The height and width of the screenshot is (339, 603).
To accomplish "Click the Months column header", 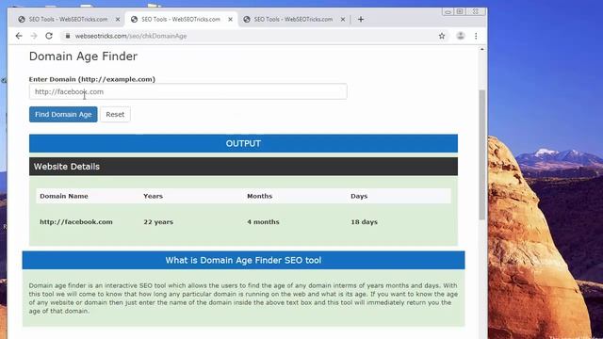I will tap(260, 196).
